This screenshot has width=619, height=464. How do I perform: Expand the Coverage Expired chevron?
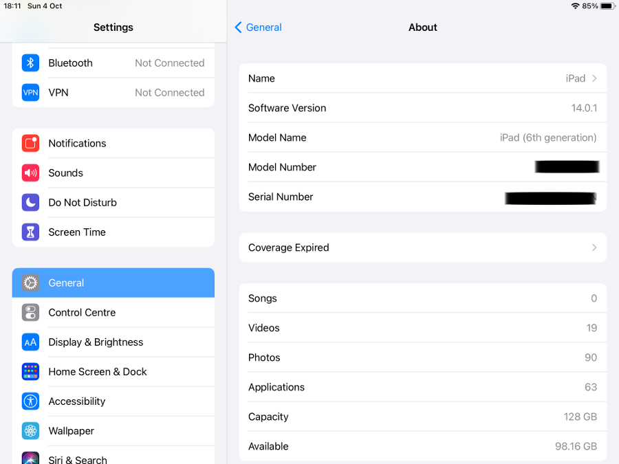[x=594, y=247]
